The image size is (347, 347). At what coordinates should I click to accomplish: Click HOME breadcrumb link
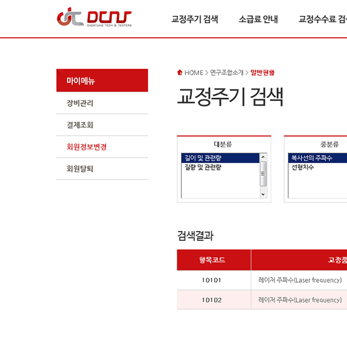(194, 72)
